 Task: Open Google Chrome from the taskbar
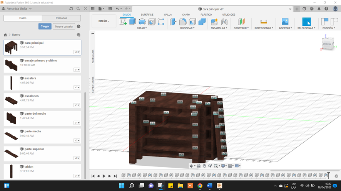[x=200, y=186]
